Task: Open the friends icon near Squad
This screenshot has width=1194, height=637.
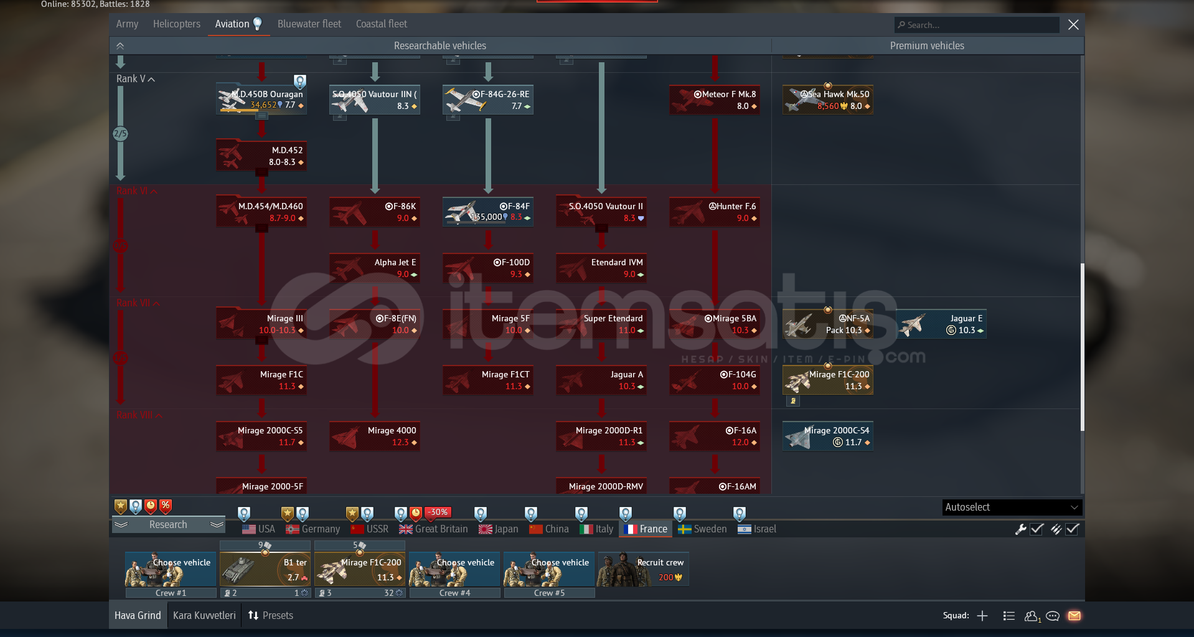Action: (x=1032, y=616)
